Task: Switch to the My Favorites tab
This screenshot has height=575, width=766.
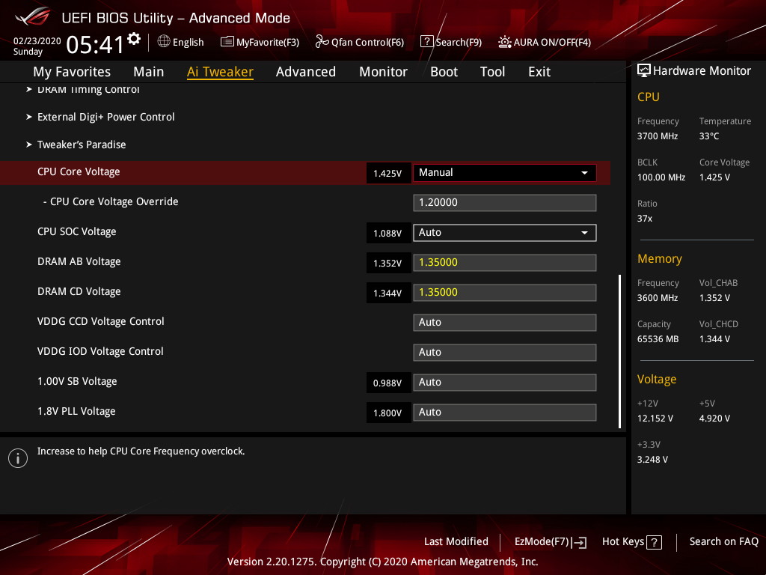Action: [72, 72]
